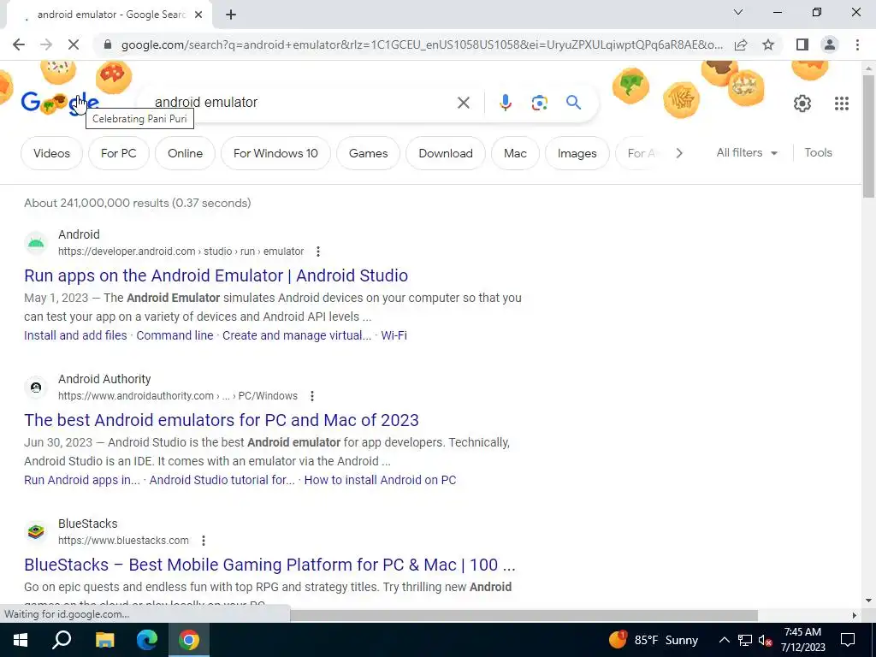Stop loading the current page
The width and height of the screenshot is (876, 657).
coord(74,44)
